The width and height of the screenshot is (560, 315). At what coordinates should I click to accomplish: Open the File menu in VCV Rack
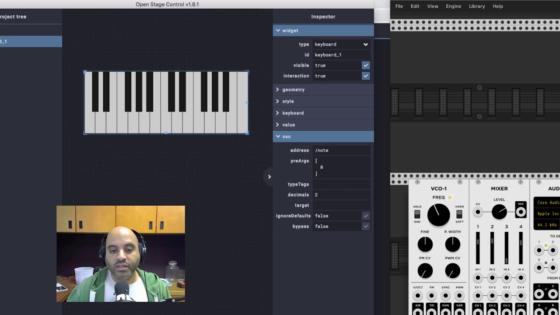[399, 6]
